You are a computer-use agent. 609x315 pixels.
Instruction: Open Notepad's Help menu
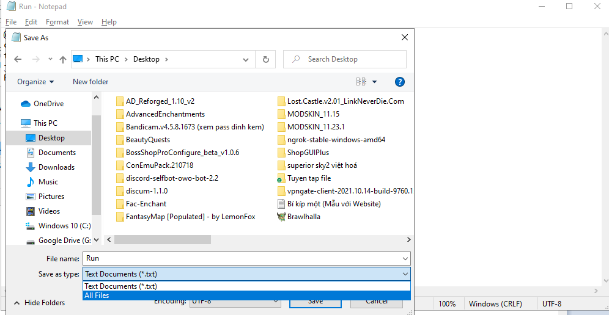(x=109, y=22)
